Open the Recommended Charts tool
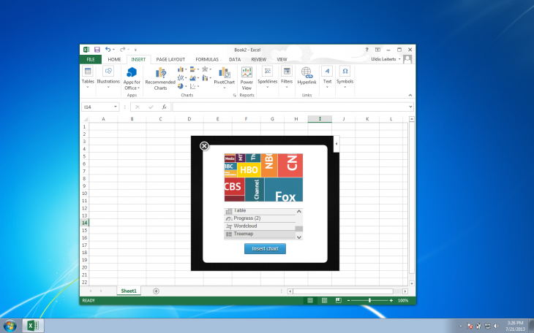 (x=159, y=75)
